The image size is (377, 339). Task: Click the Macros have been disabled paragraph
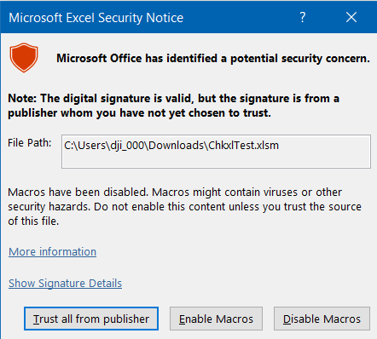click(x=184, y=207)
